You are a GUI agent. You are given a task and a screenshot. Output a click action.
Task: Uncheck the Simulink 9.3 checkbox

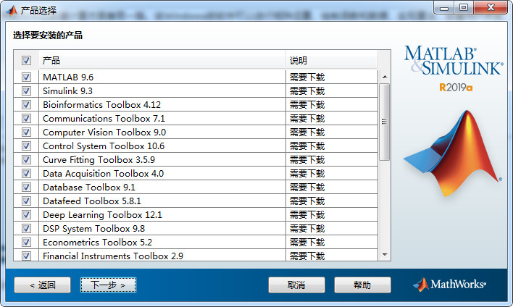pos(26,91)
